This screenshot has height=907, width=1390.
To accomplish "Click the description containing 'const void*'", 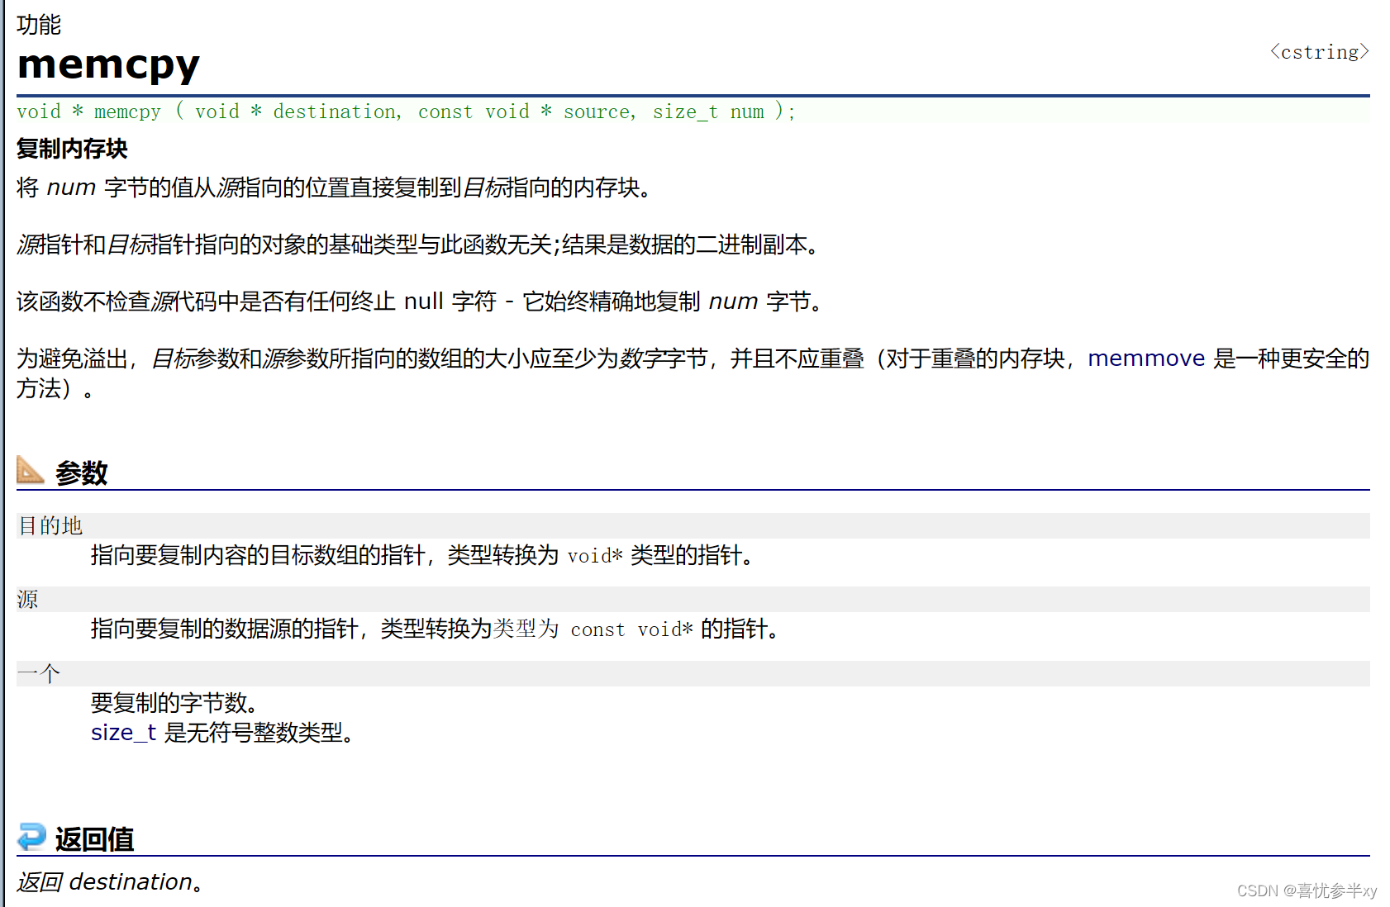I will click(x=436, y=629).
